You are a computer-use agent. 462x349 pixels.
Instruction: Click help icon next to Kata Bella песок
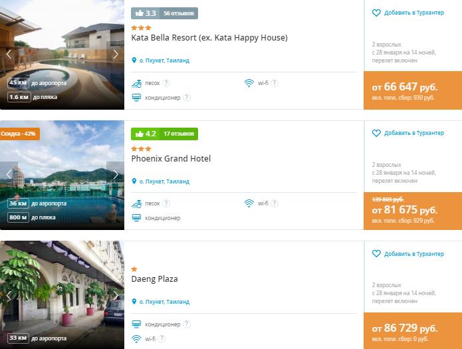coord(166,83)
